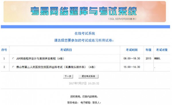Viewport: 172px width, 105px height.
Task: Click the 序号 column header
Action: [x=4, y=50]
